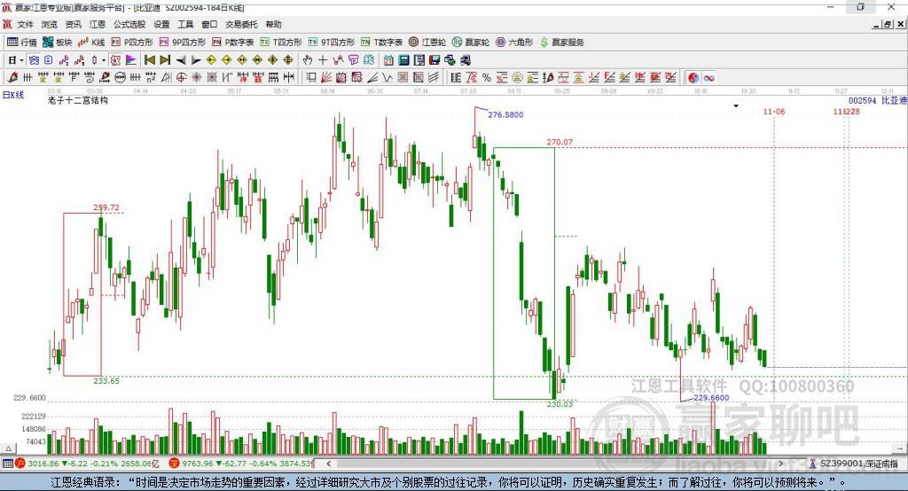The image size is (908, 491).
Task: Toggle the boxed red indicator icon
Action: (x=115, y=60)
